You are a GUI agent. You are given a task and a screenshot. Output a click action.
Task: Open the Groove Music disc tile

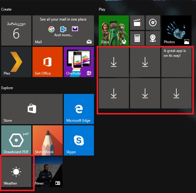click(x=153, y=23)
